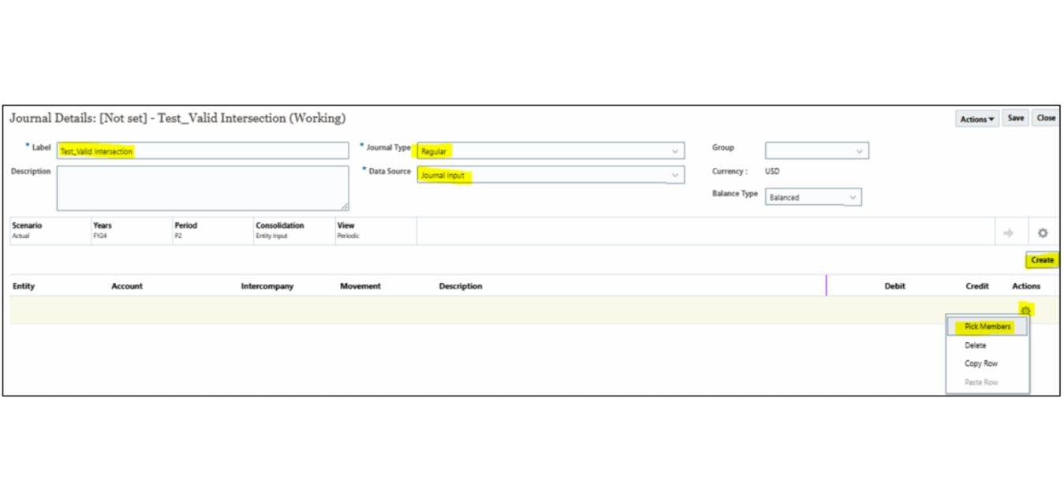Select the Scenario Actual in the POV bar
1064x502 pixels.
[28, 230]
